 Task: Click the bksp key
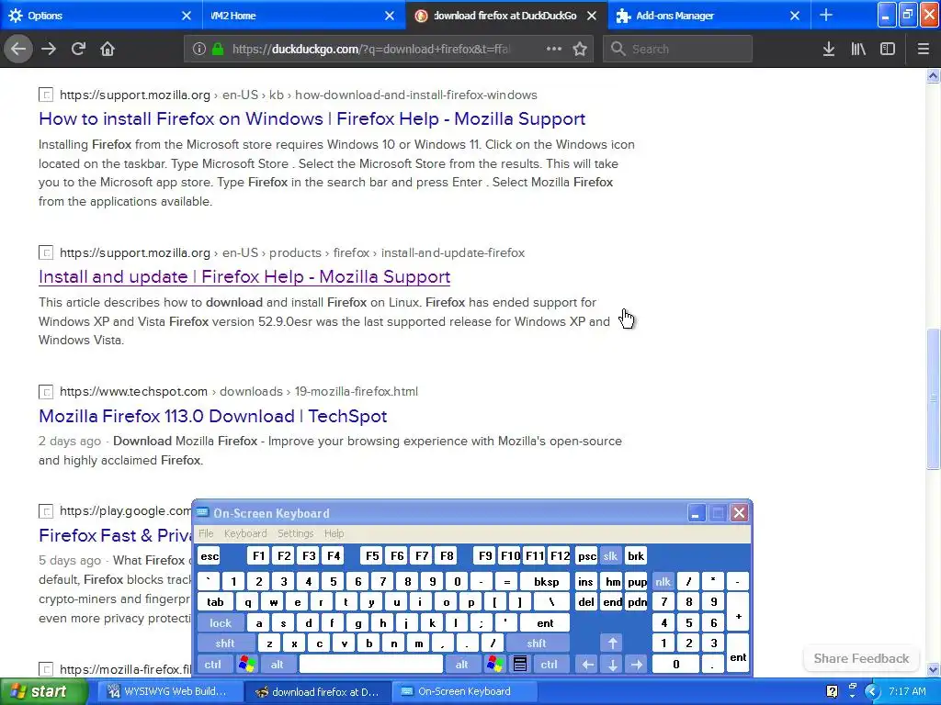pos(546,581)
